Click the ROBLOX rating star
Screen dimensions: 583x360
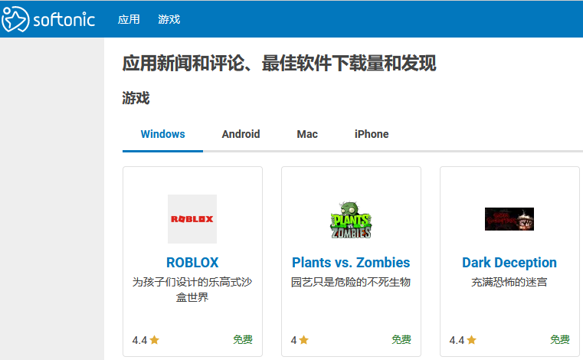155,340
